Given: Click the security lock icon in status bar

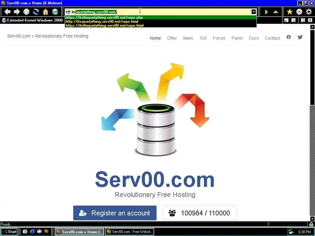Looking at the screenshot, I should pos(311,224).
